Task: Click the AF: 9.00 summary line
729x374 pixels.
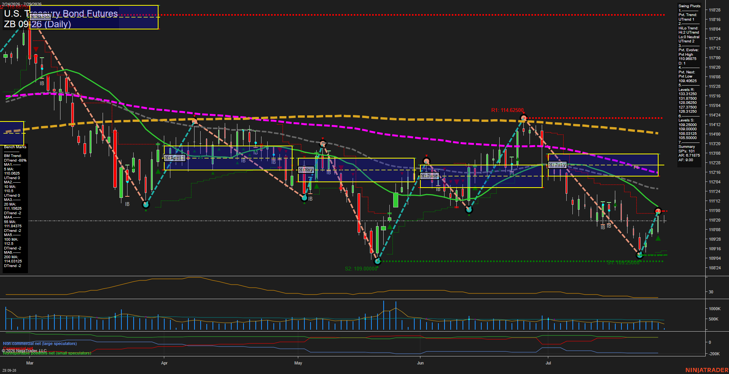Action: coord(686,160)
